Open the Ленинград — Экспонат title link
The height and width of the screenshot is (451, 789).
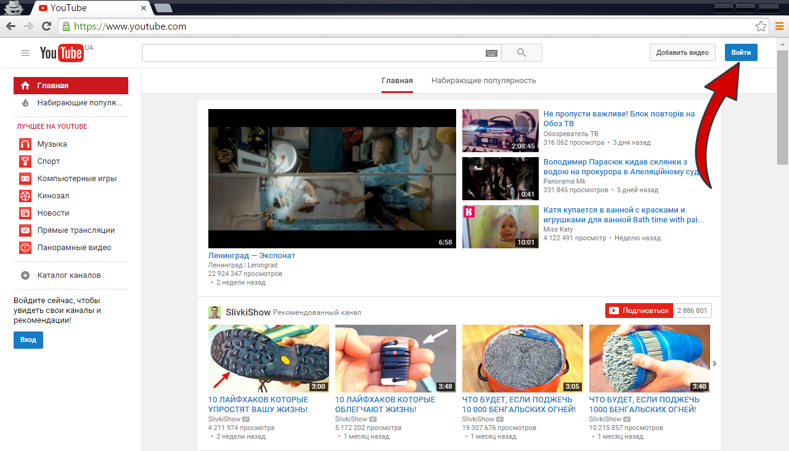[251, 256]
